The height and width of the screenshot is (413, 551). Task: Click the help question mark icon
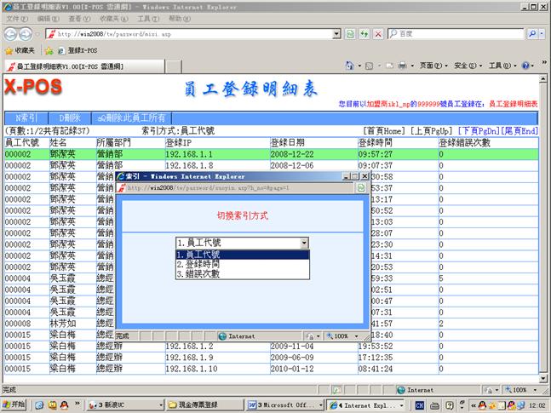coord(525,66)
